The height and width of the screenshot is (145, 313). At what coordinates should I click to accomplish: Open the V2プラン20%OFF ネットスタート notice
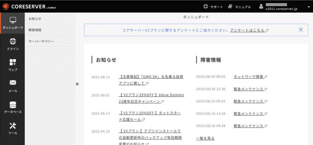(150, 116)
